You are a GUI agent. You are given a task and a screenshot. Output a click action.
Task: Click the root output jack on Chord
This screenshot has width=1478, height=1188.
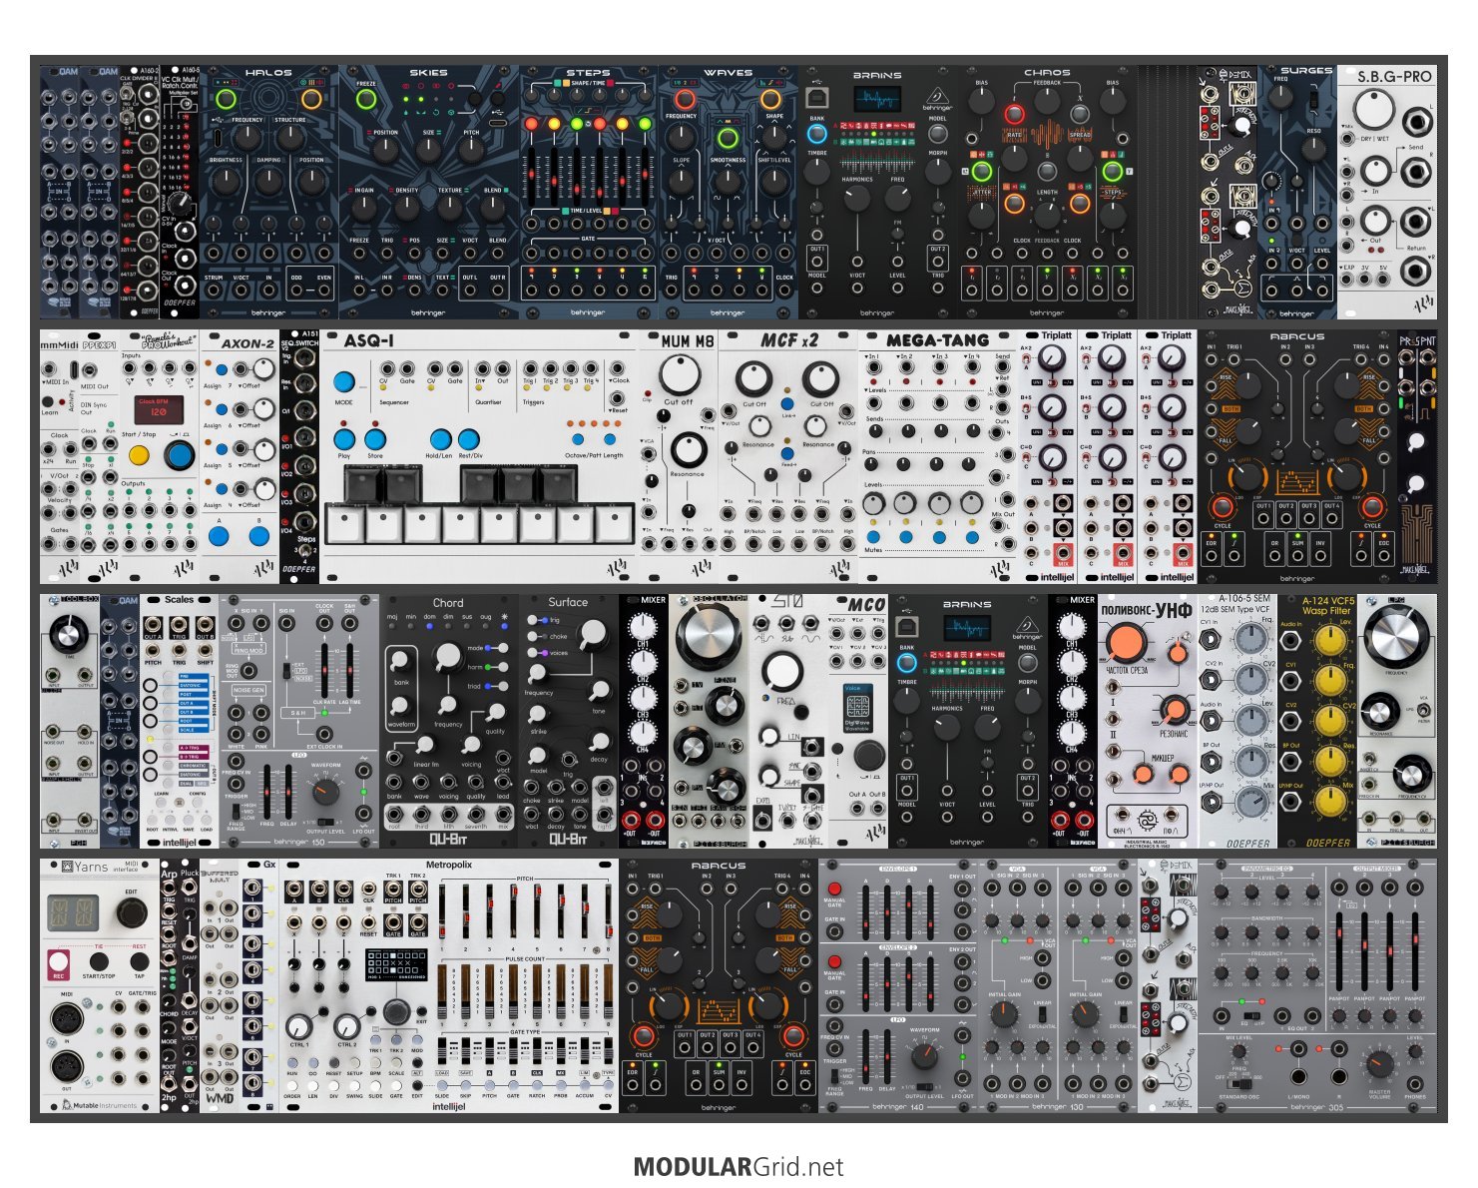(393, 815)
